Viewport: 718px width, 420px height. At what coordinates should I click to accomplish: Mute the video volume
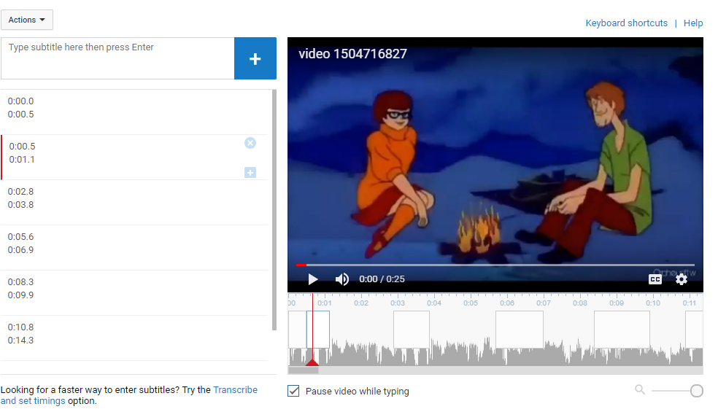(342, 279)
